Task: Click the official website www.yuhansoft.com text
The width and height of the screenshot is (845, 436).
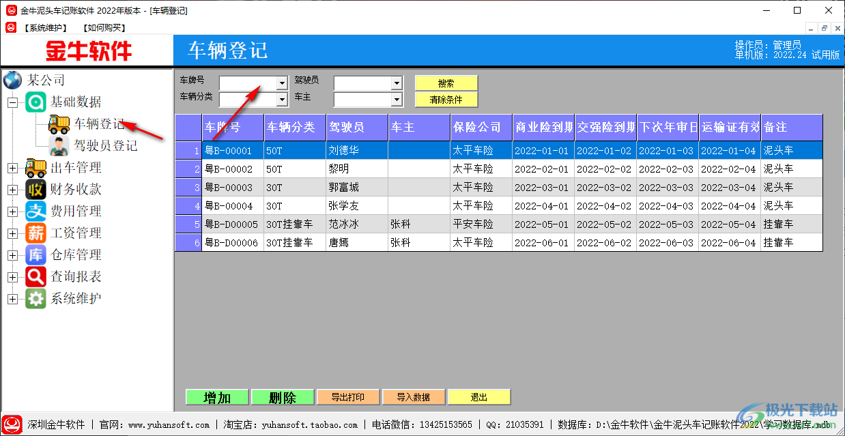Action: 169,425
